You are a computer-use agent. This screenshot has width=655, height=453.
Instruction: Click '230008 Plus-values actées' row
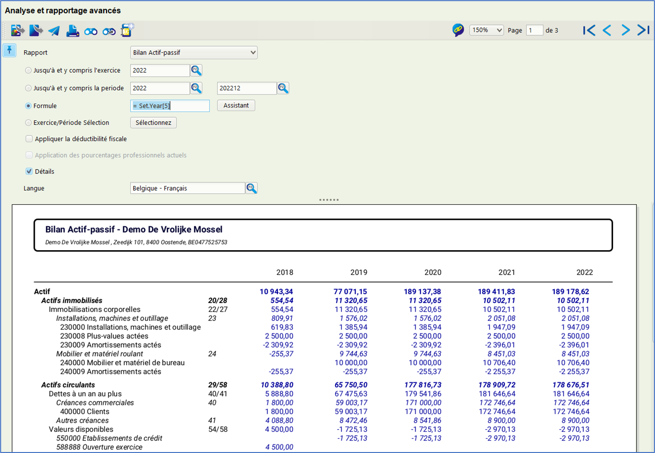pyautogui.click(x=104, y=336)
